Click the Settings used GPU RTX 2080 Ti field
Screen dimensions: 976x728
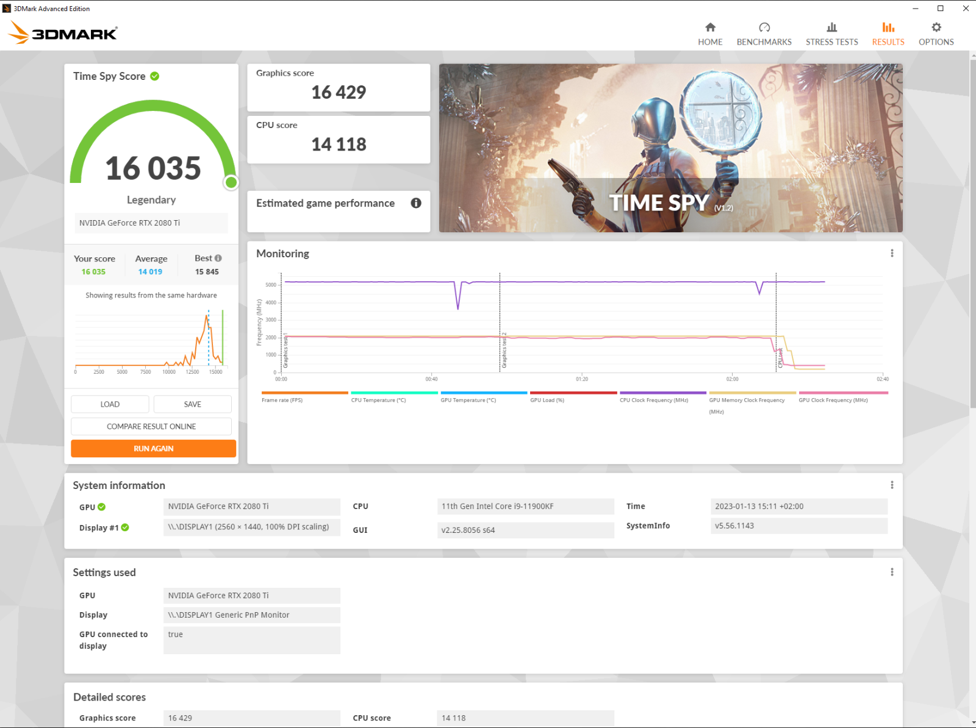tap(252, 595)
